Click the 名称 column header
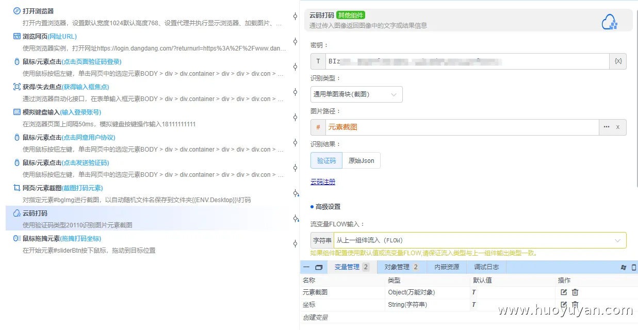The image size is (638, 330). click(309, 280)
